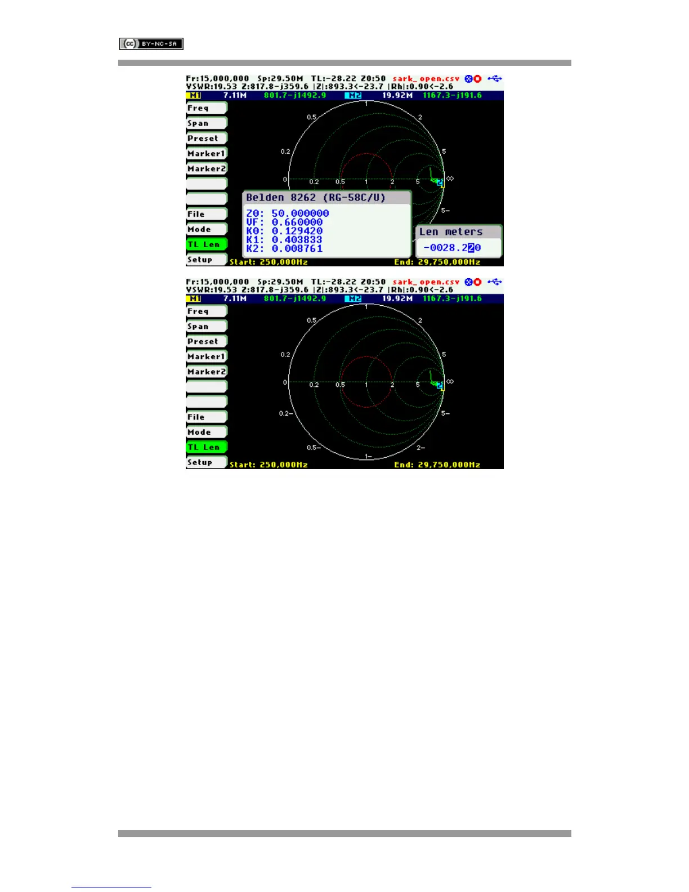Click 'Fr:15,000,000' readout in upper screenshot

click(218, 79)
